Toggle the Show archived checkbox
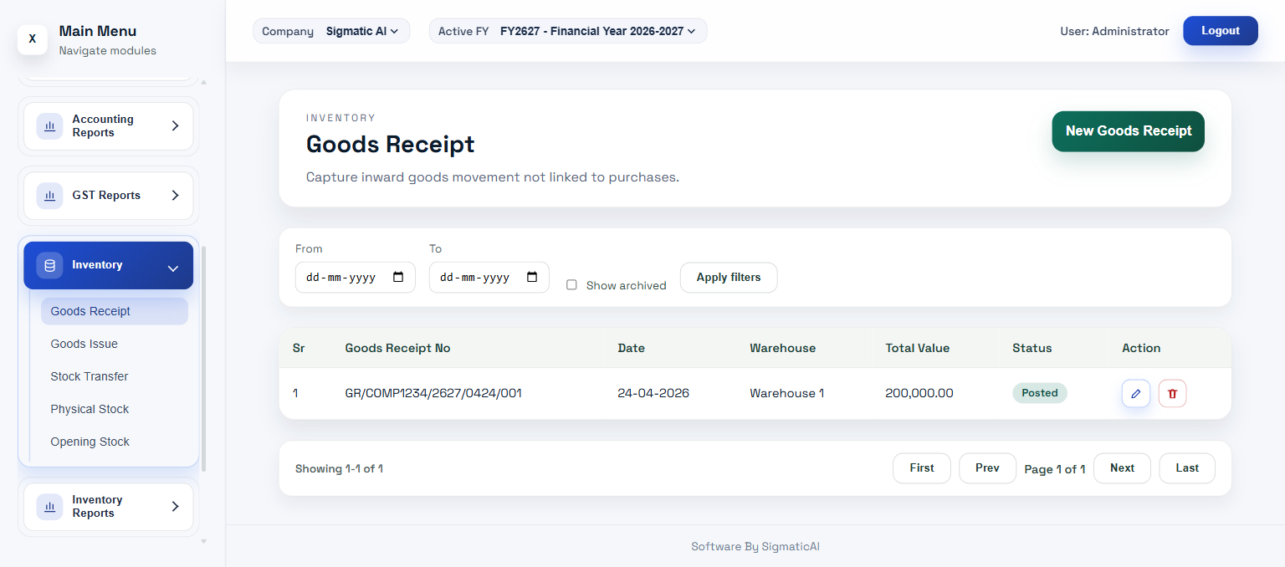Viewport: 1285px width, 567px height. point(571,285)
